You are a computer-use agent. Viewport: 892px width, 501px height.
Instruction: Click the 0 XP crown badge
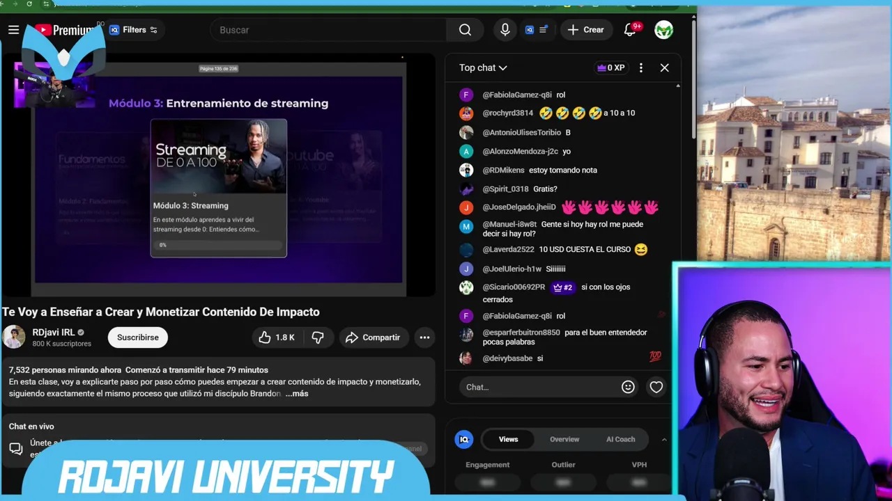tap(610, 67)
